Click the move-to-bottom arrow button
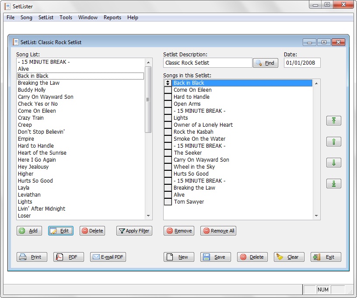 pyautogui.click(x=333, y=184)
